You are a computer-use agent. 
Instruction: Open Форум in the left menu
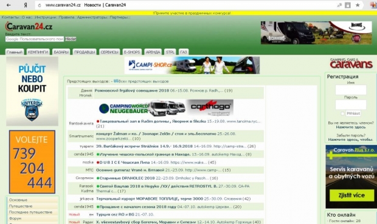[x=15, y=219]
